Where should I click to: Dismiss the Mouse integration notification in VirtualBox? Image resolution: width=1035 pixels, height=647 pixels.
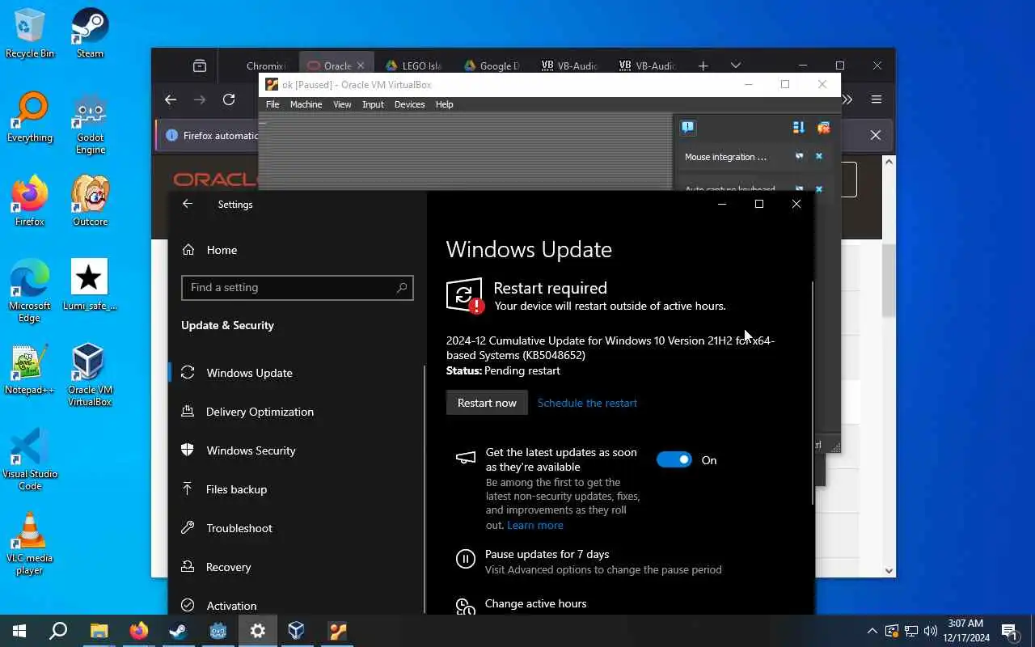(818, 157)
